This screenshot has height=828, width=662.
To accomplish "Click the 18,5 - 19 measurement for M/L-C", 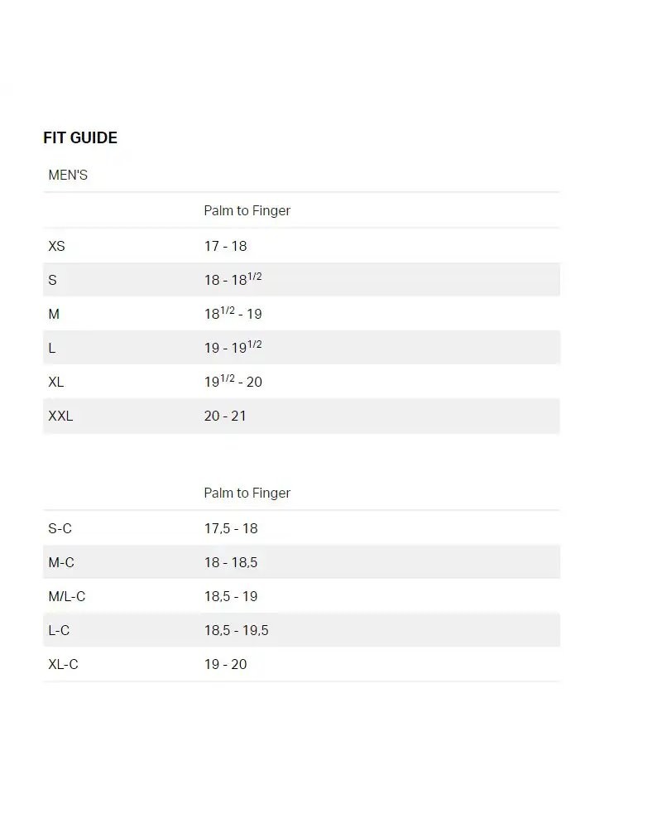I will [x=231, y=596].
